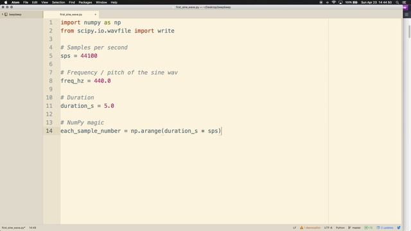Click the '# Samples per second' comment
The width and height of the screenshot is (411, 231).
[94, 47]
